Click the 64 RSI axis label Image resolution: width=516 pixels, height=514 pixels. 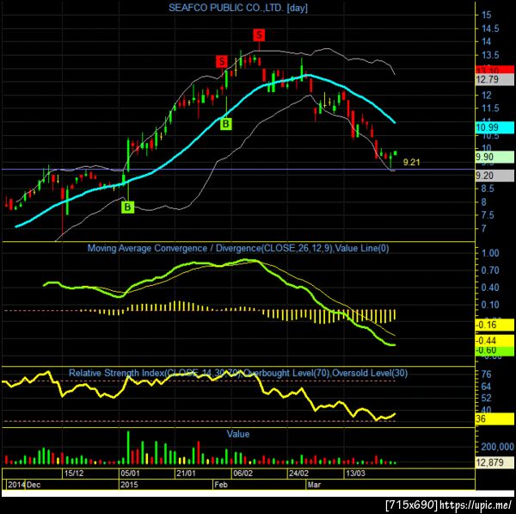click(486, 387)
